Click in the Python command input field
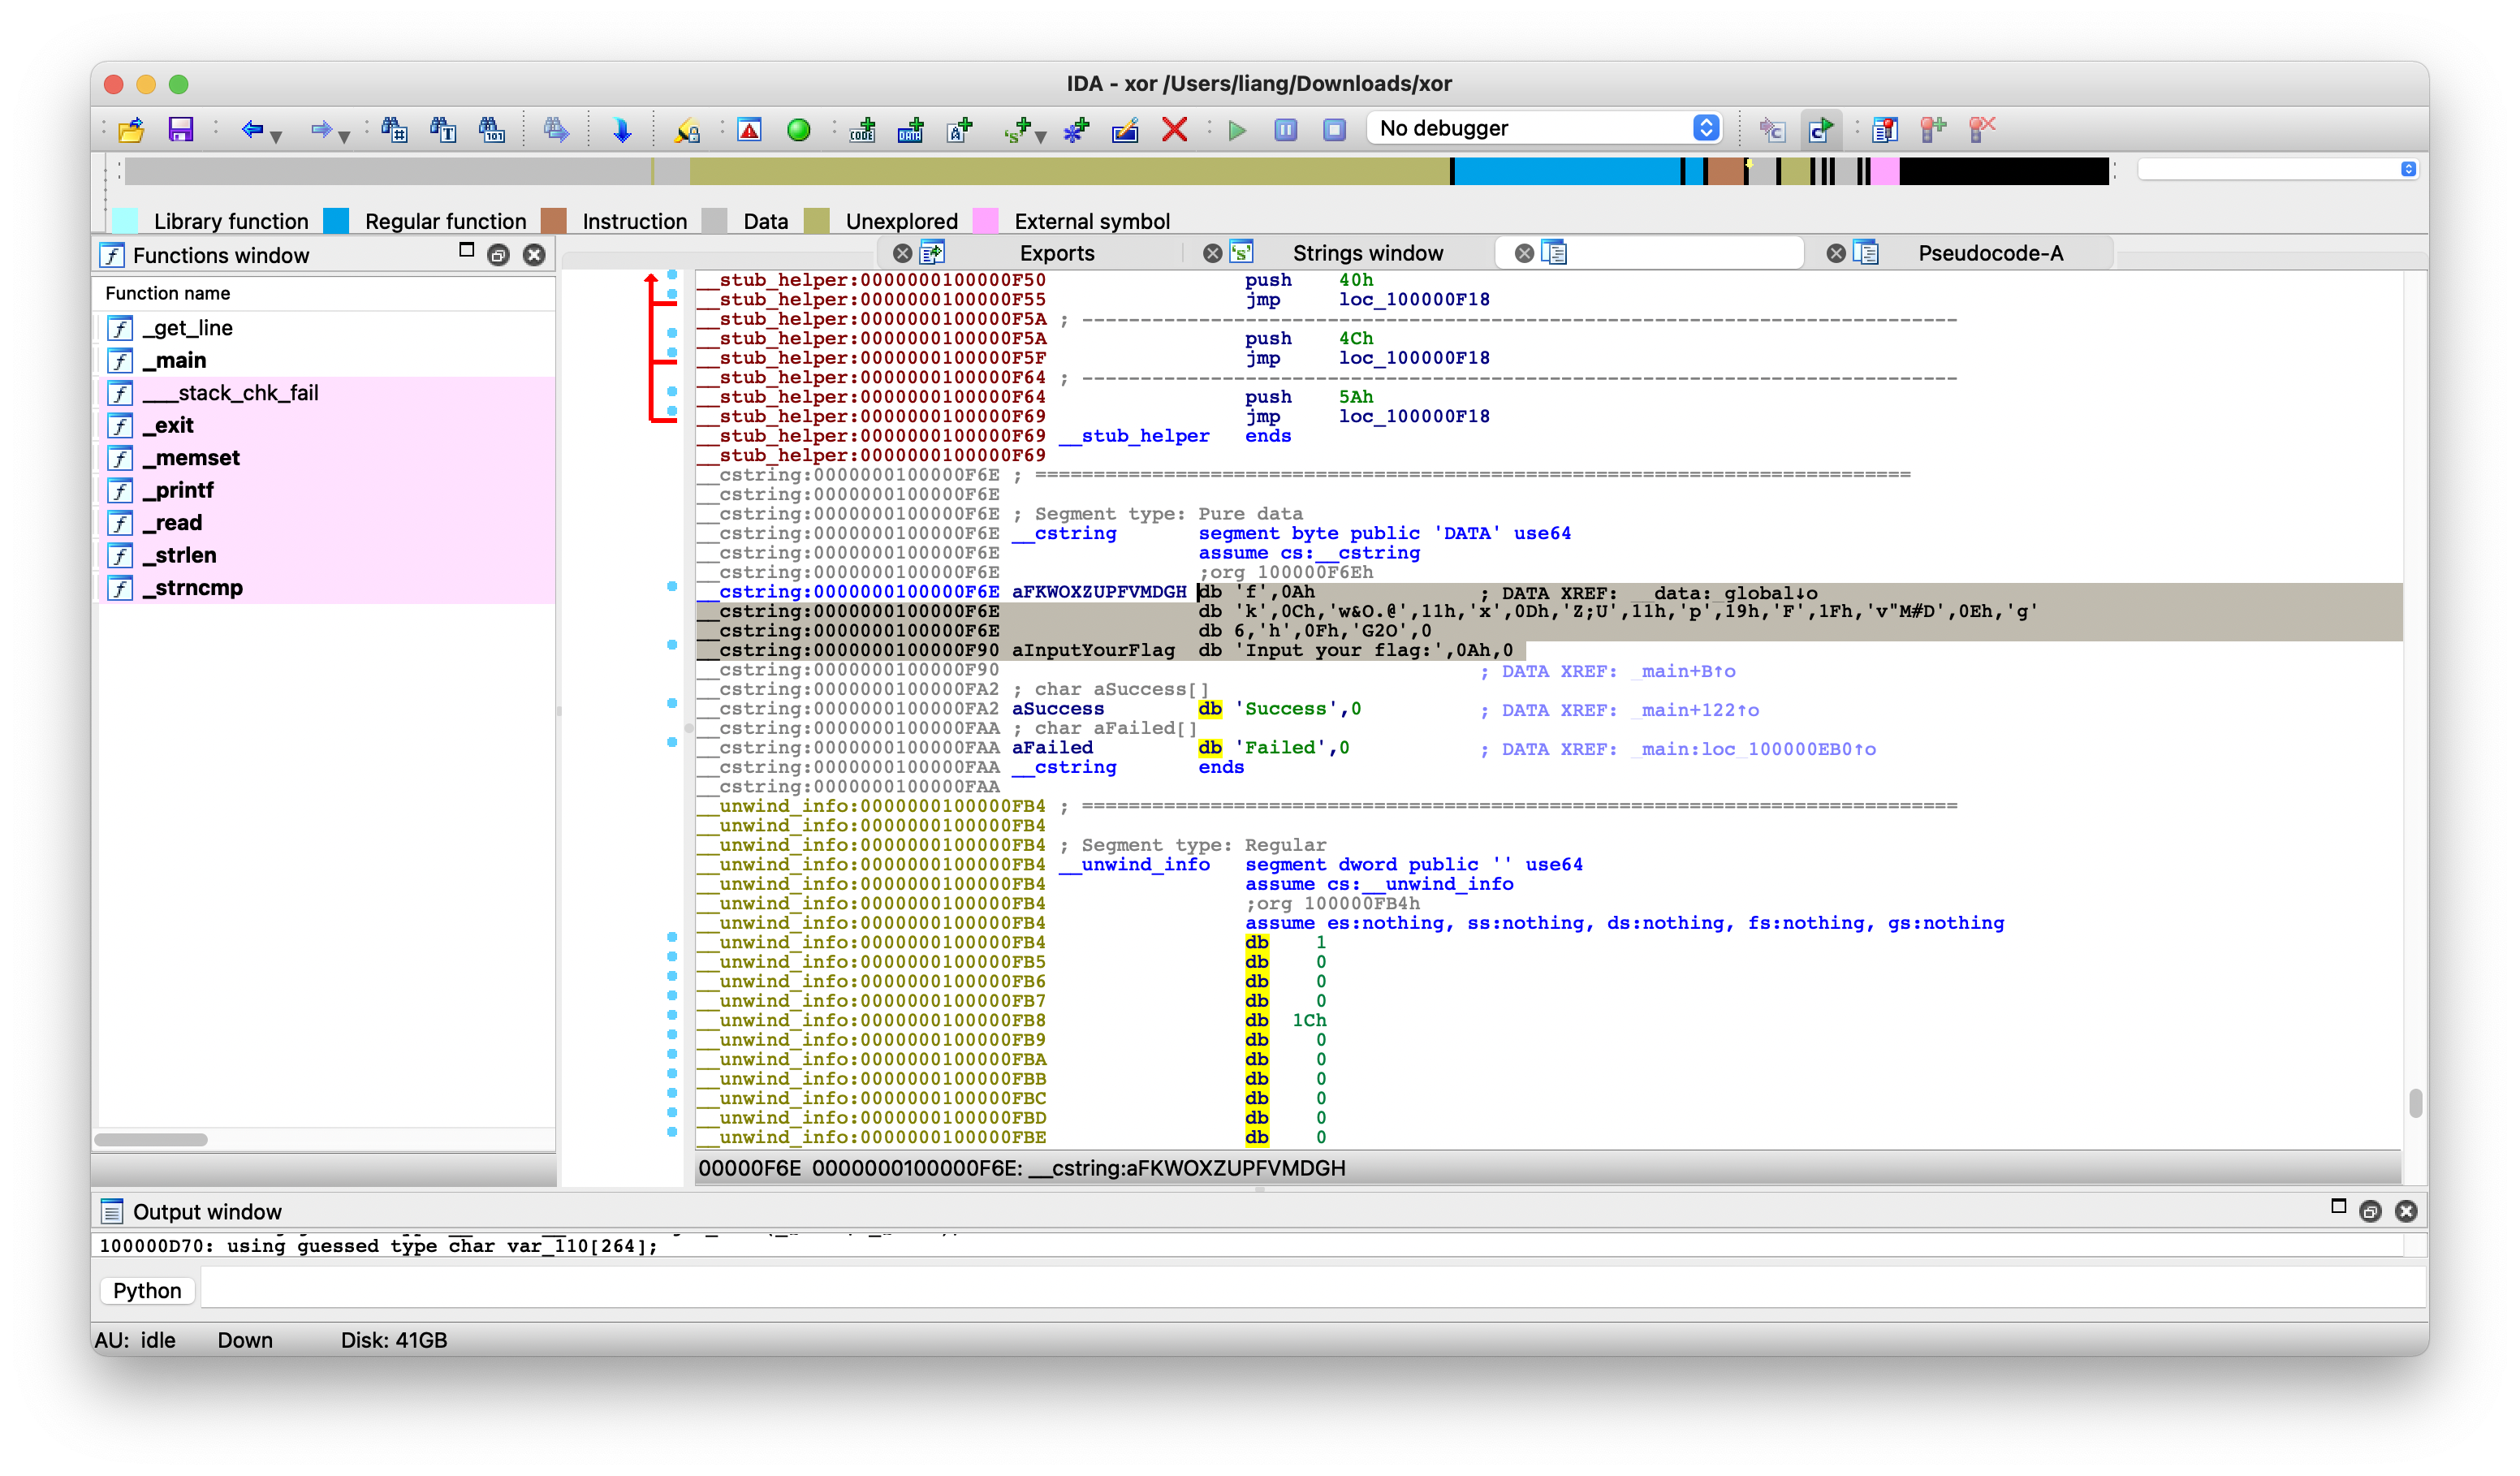Viewport: 2520px width, 1476px height. click(x=1300, y=1290)
